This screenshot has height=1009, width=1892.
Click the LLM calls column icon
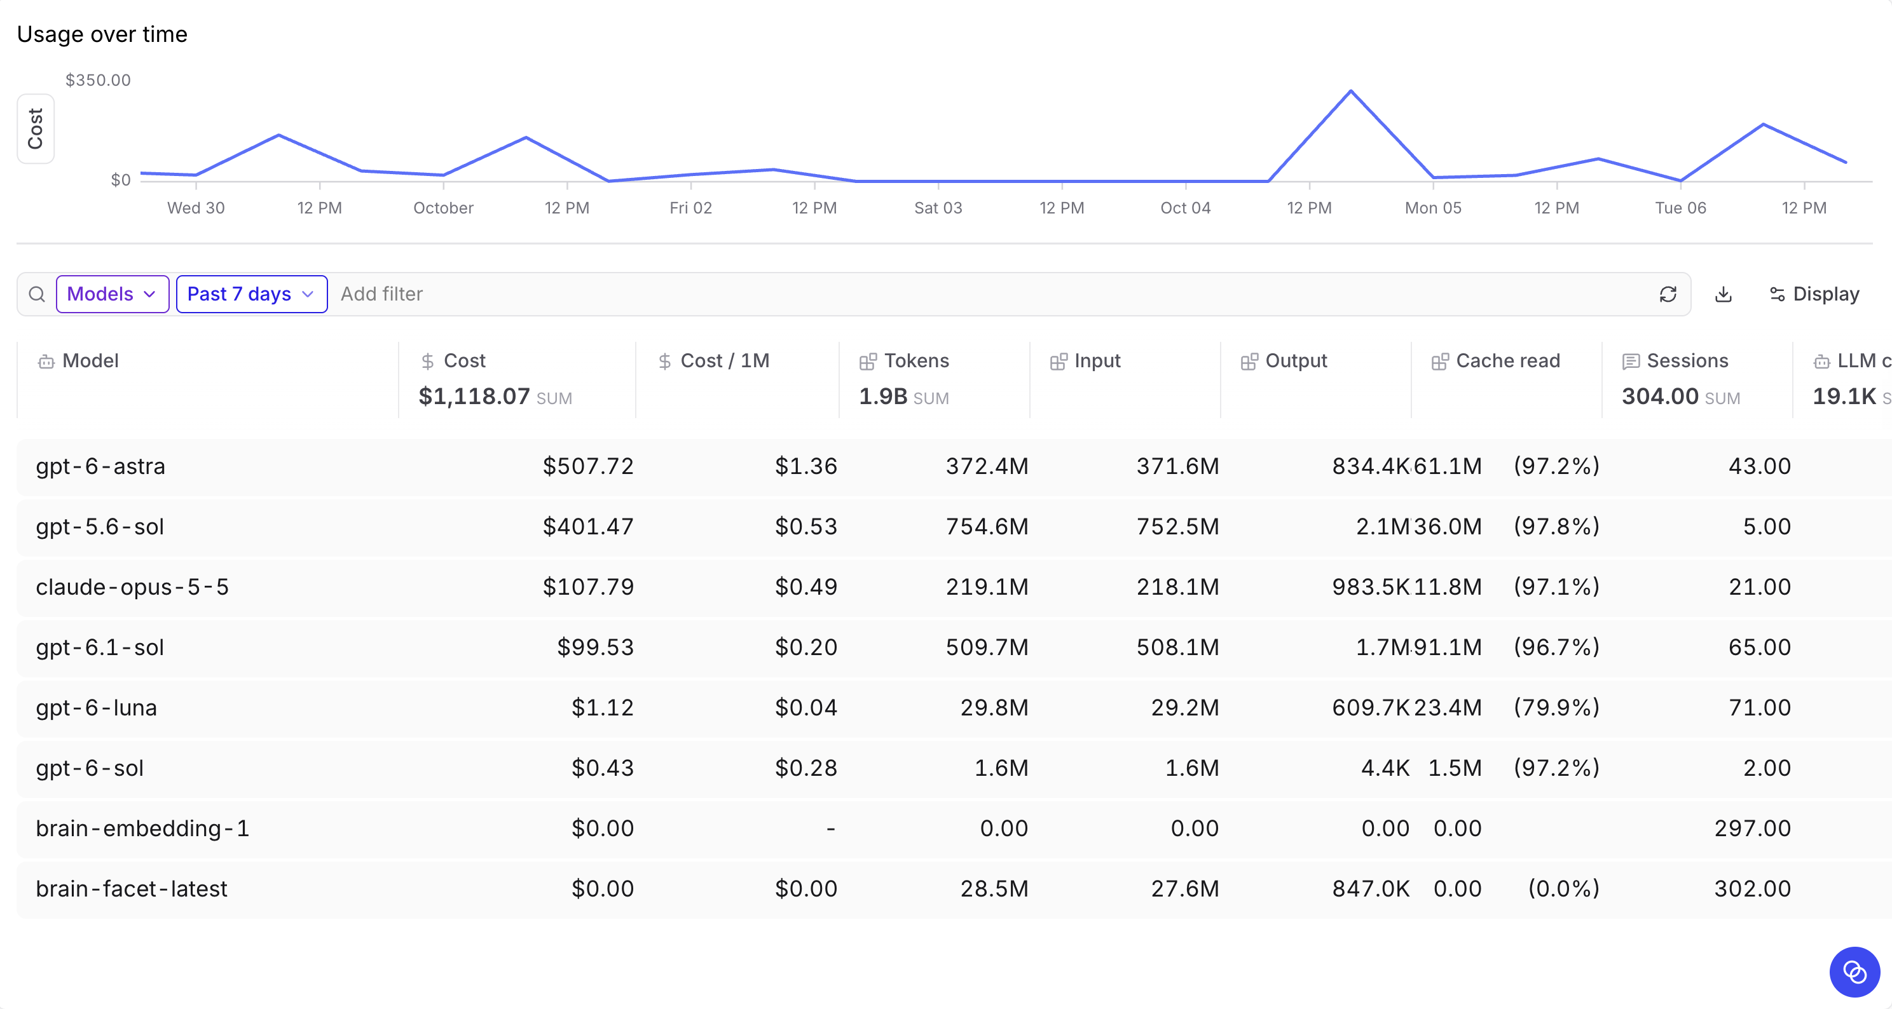pos(1821,361)
